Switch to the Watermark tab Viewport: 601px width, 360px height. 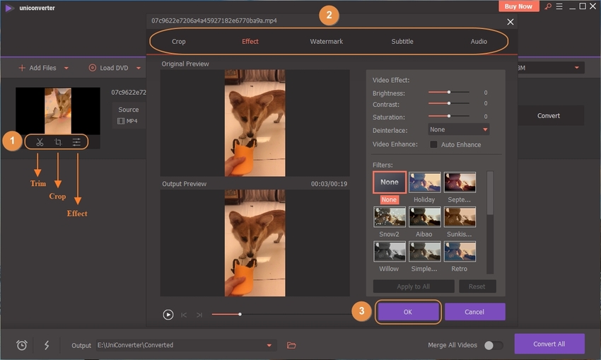point(326,41)
